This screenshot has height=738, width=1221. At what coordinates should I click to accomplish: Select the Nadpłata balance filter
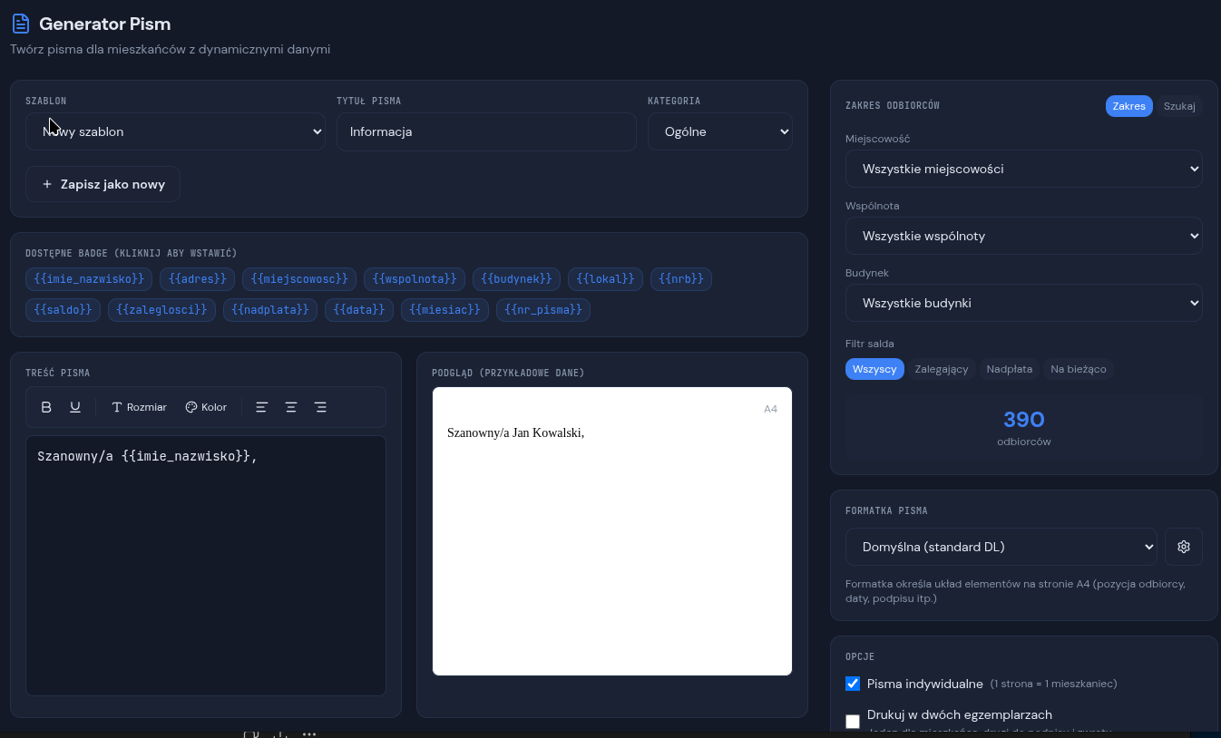(1009, 369)
